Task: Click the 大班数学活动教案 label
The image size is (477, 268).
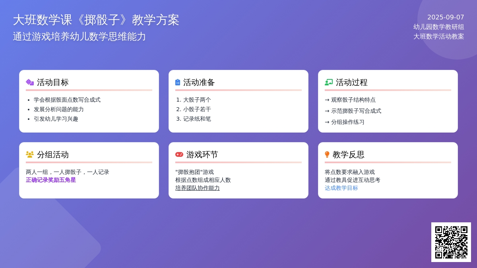Action: pyautogui.click(x=438, y=37)
